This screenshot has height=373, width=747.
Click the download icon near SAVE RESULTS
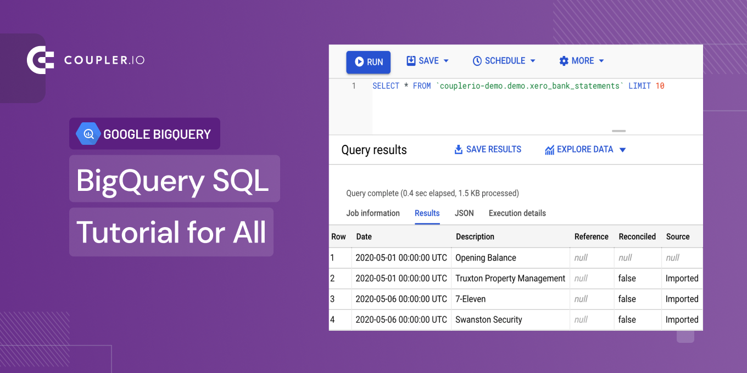point(458,149)
